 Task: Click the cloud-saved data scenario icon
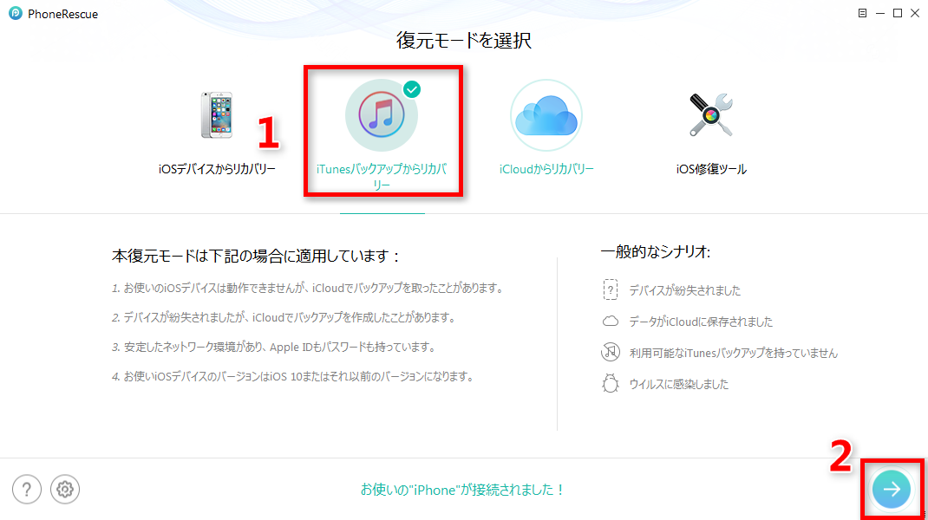coord(611,322)
